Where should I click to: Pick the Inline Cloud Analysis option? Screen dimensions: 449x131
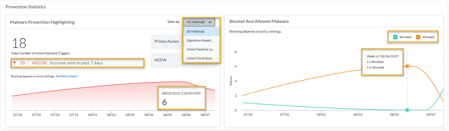[x=200, y=58]
